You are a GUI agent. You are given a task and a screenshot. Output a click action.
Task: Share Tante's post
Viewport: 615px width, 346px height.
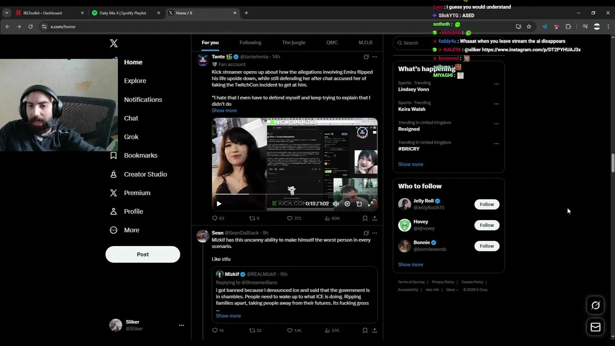(x=375, y=218)
